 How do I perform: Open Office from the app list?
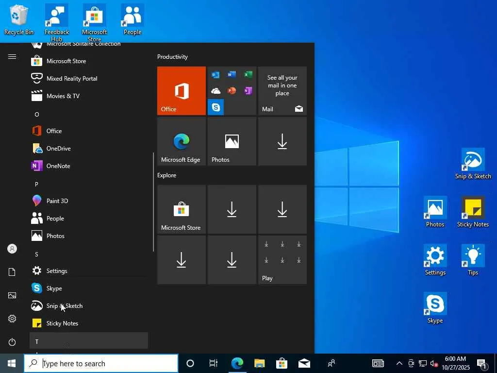[89, 131]
